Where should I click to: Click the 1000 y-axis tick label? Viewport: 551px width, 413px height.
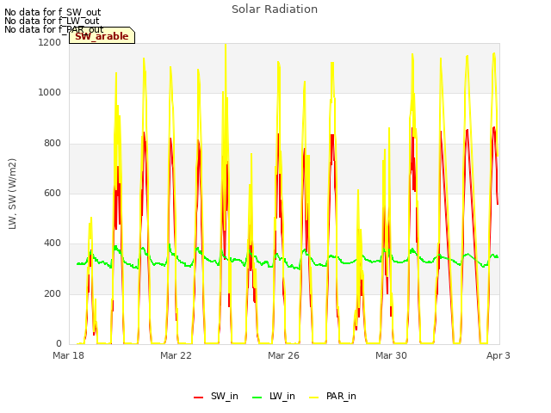click(x=50, y=92)
